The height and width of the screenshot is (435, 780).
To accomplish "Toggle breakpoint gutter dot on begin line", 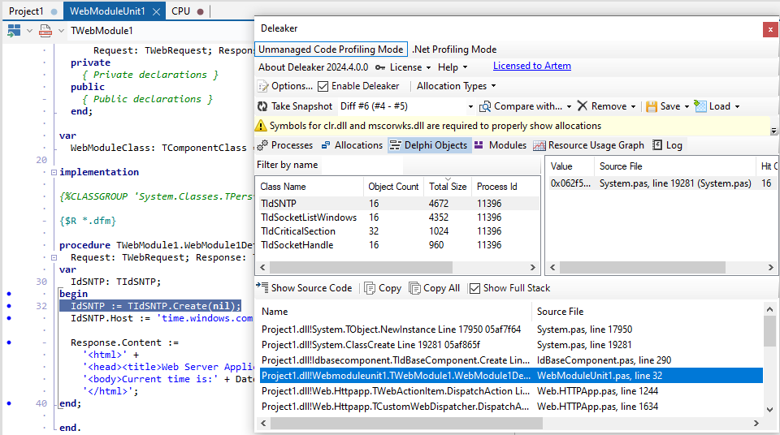I will (9, 294).
